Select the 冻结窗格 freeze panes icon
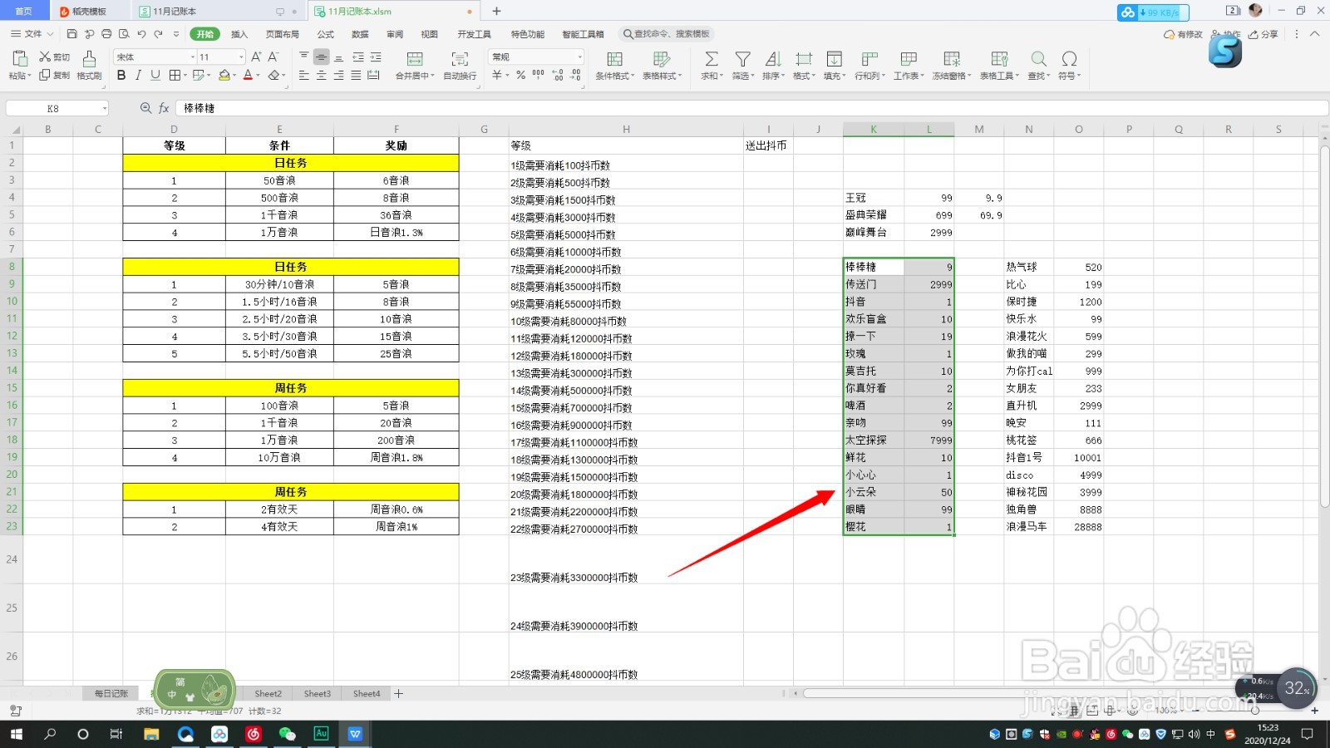 click(950, 65)
